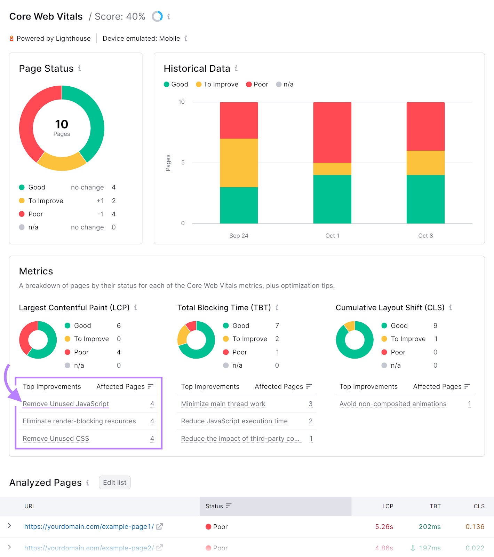This screenshot has height=557, width=494.
Task: Open Eliminate render-blocking resources tip
Action: [x=79, y=421]
